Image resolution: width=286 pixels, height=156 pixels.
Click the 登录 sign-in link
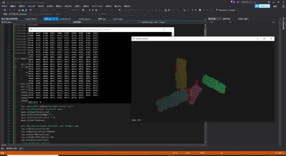click(275, 6)
